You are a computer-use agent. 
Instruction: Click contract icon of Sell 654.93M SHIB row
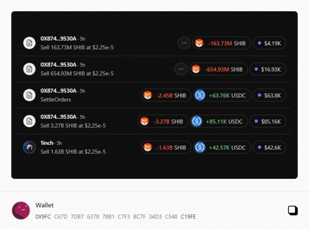click(x=29, y=69)
